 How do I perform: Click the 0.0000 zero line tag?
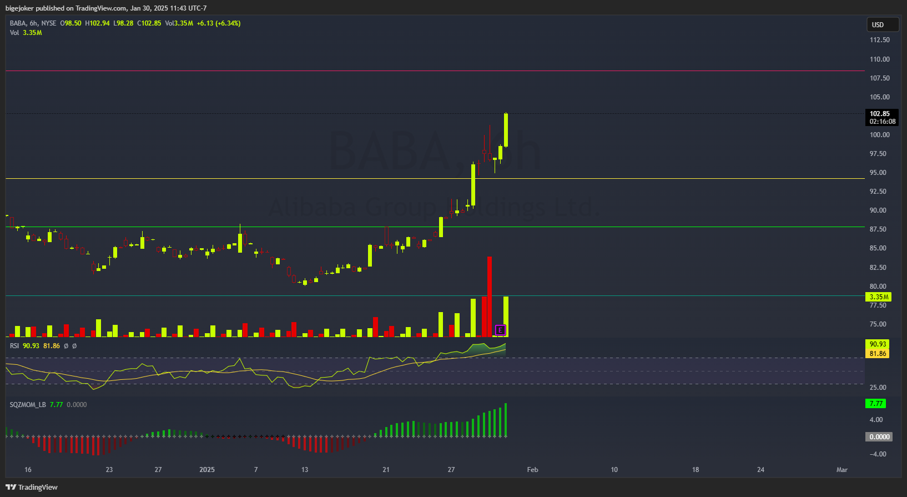(879, 437)
